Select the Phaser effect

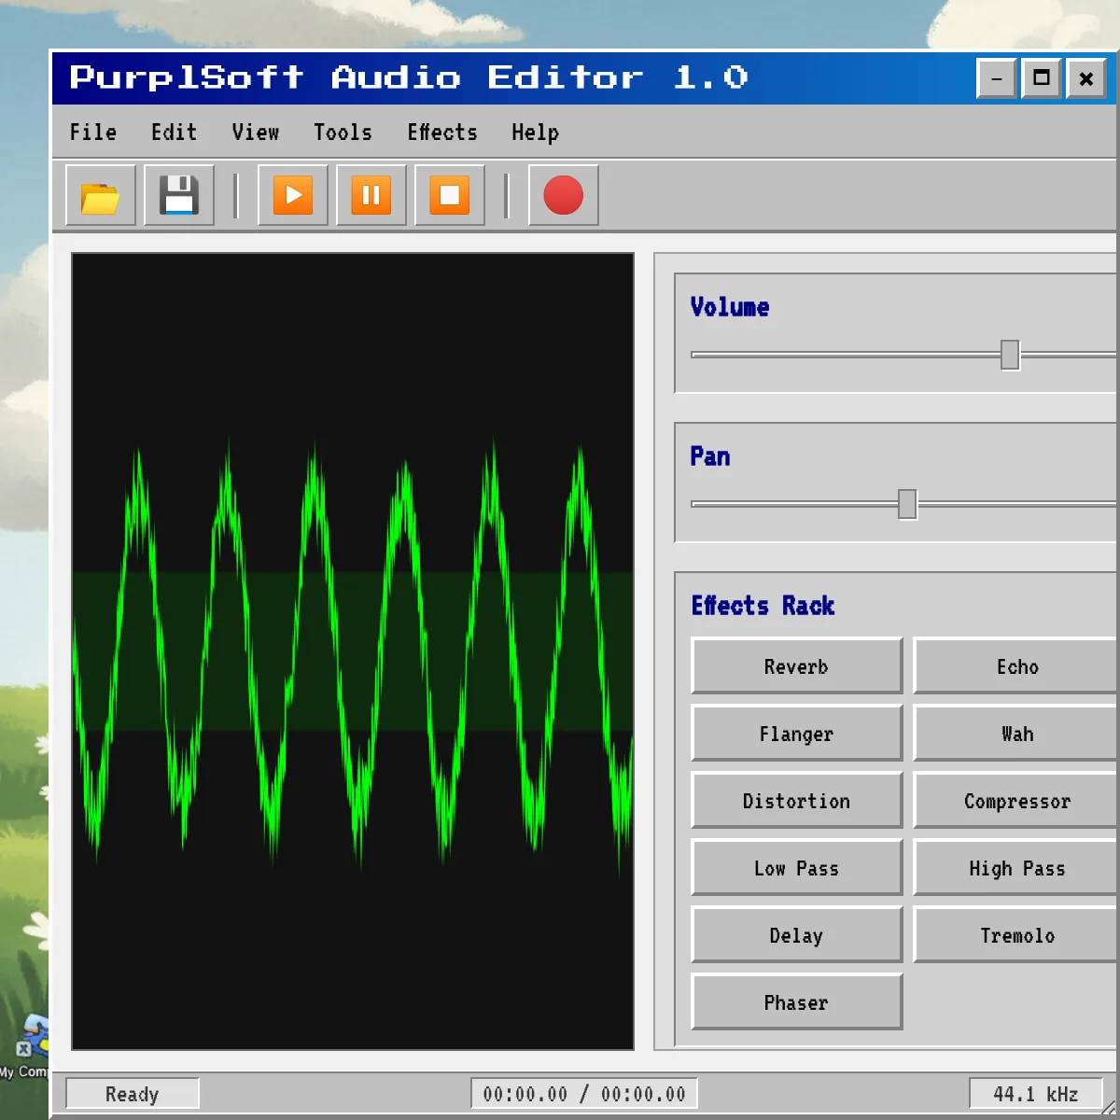tap(796, 1002)
